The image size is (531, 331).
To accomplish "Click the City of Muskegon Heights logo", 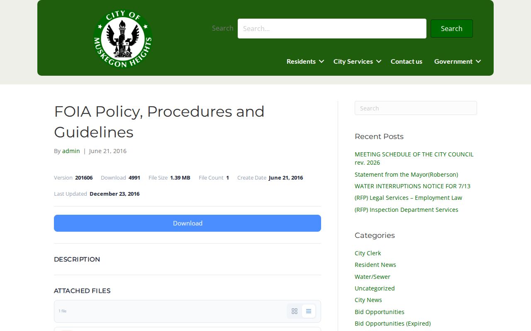I will pyautogui.click(x=123, y=39).
